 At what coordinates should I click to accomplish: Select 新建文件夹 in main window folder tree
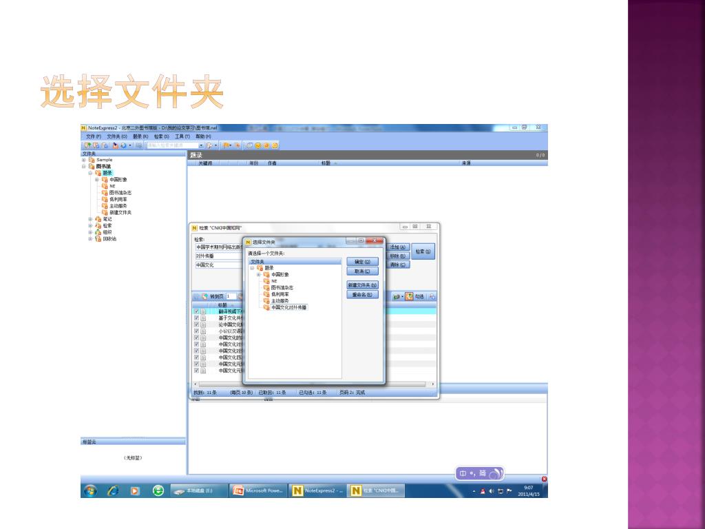(120, 213)
